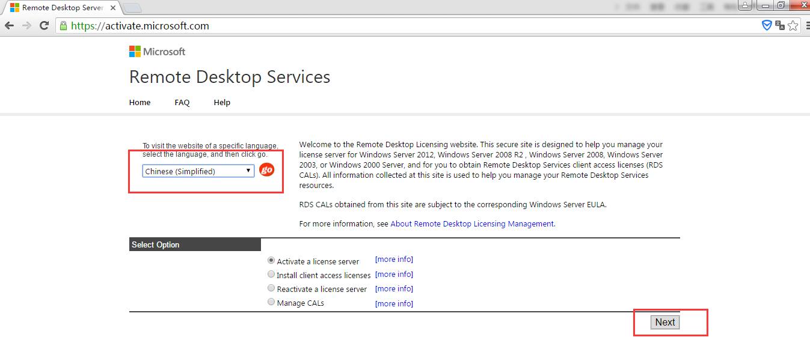Click the Remote Desktop Services heading
810x355 pixels.
pyautogui.click(x=230, y=77)
